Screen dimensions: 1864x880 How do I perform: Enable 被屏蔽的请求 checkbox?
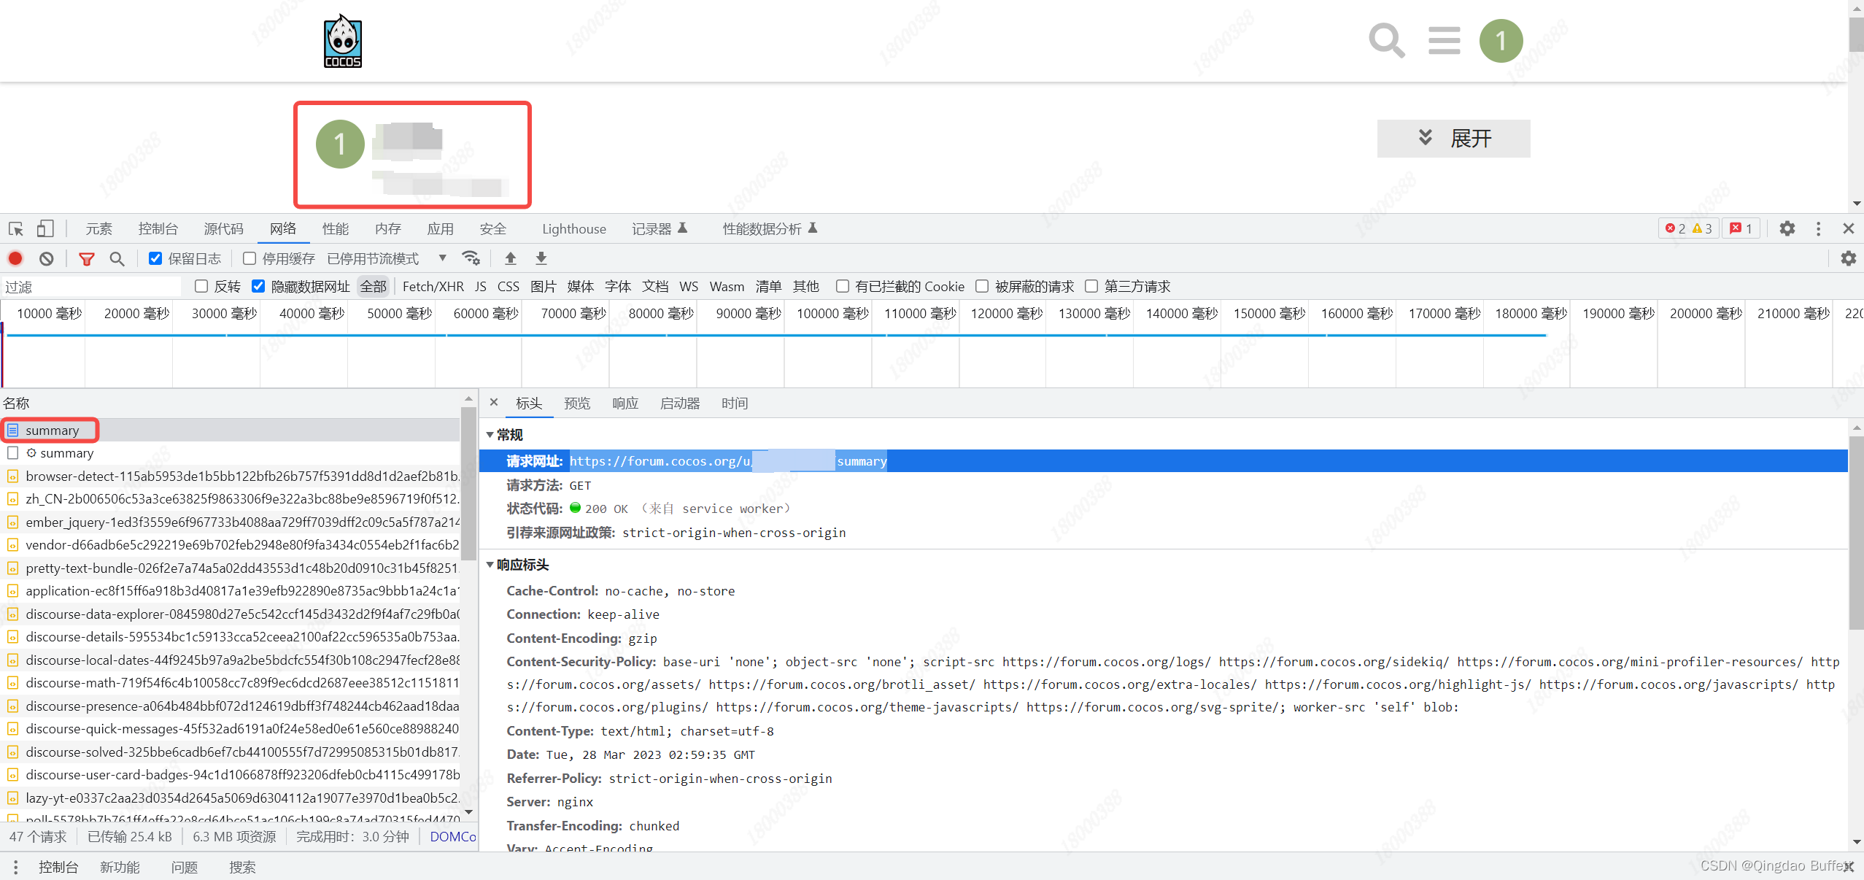(982, 286)
